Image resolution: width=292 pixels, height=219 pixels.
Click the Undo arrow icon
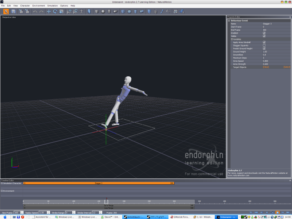coord(35,11)
